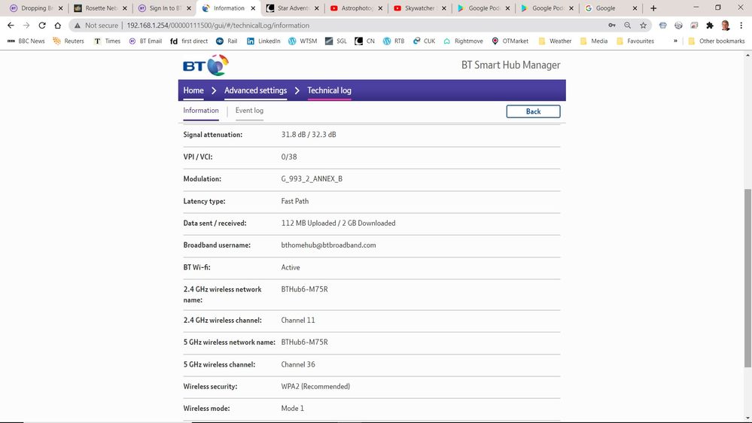The height and width of the screenshot is (423, 752).
Task: Go to the browser home page icon
Action: point(58,25)
